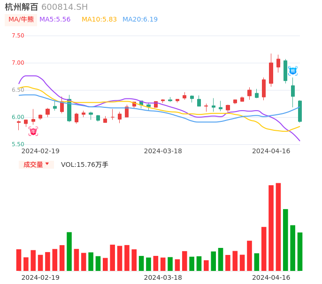Click the red bull (牛) signal marker
322x284 pixels.
point(33,131)
